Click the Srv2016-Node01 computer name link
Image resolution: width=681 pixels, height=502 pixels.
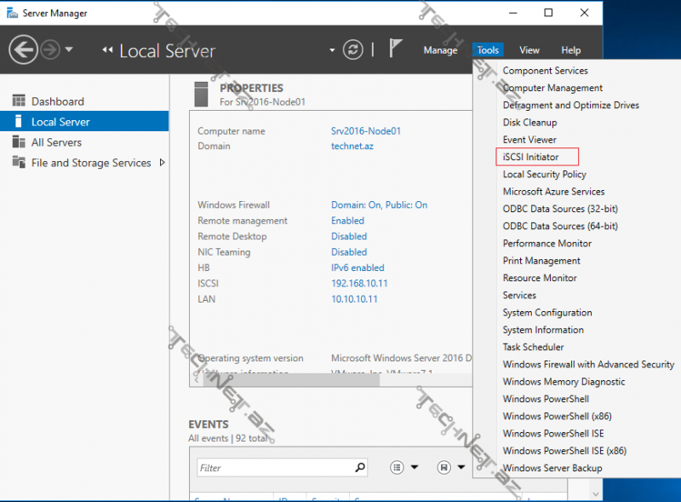point(365,131)
